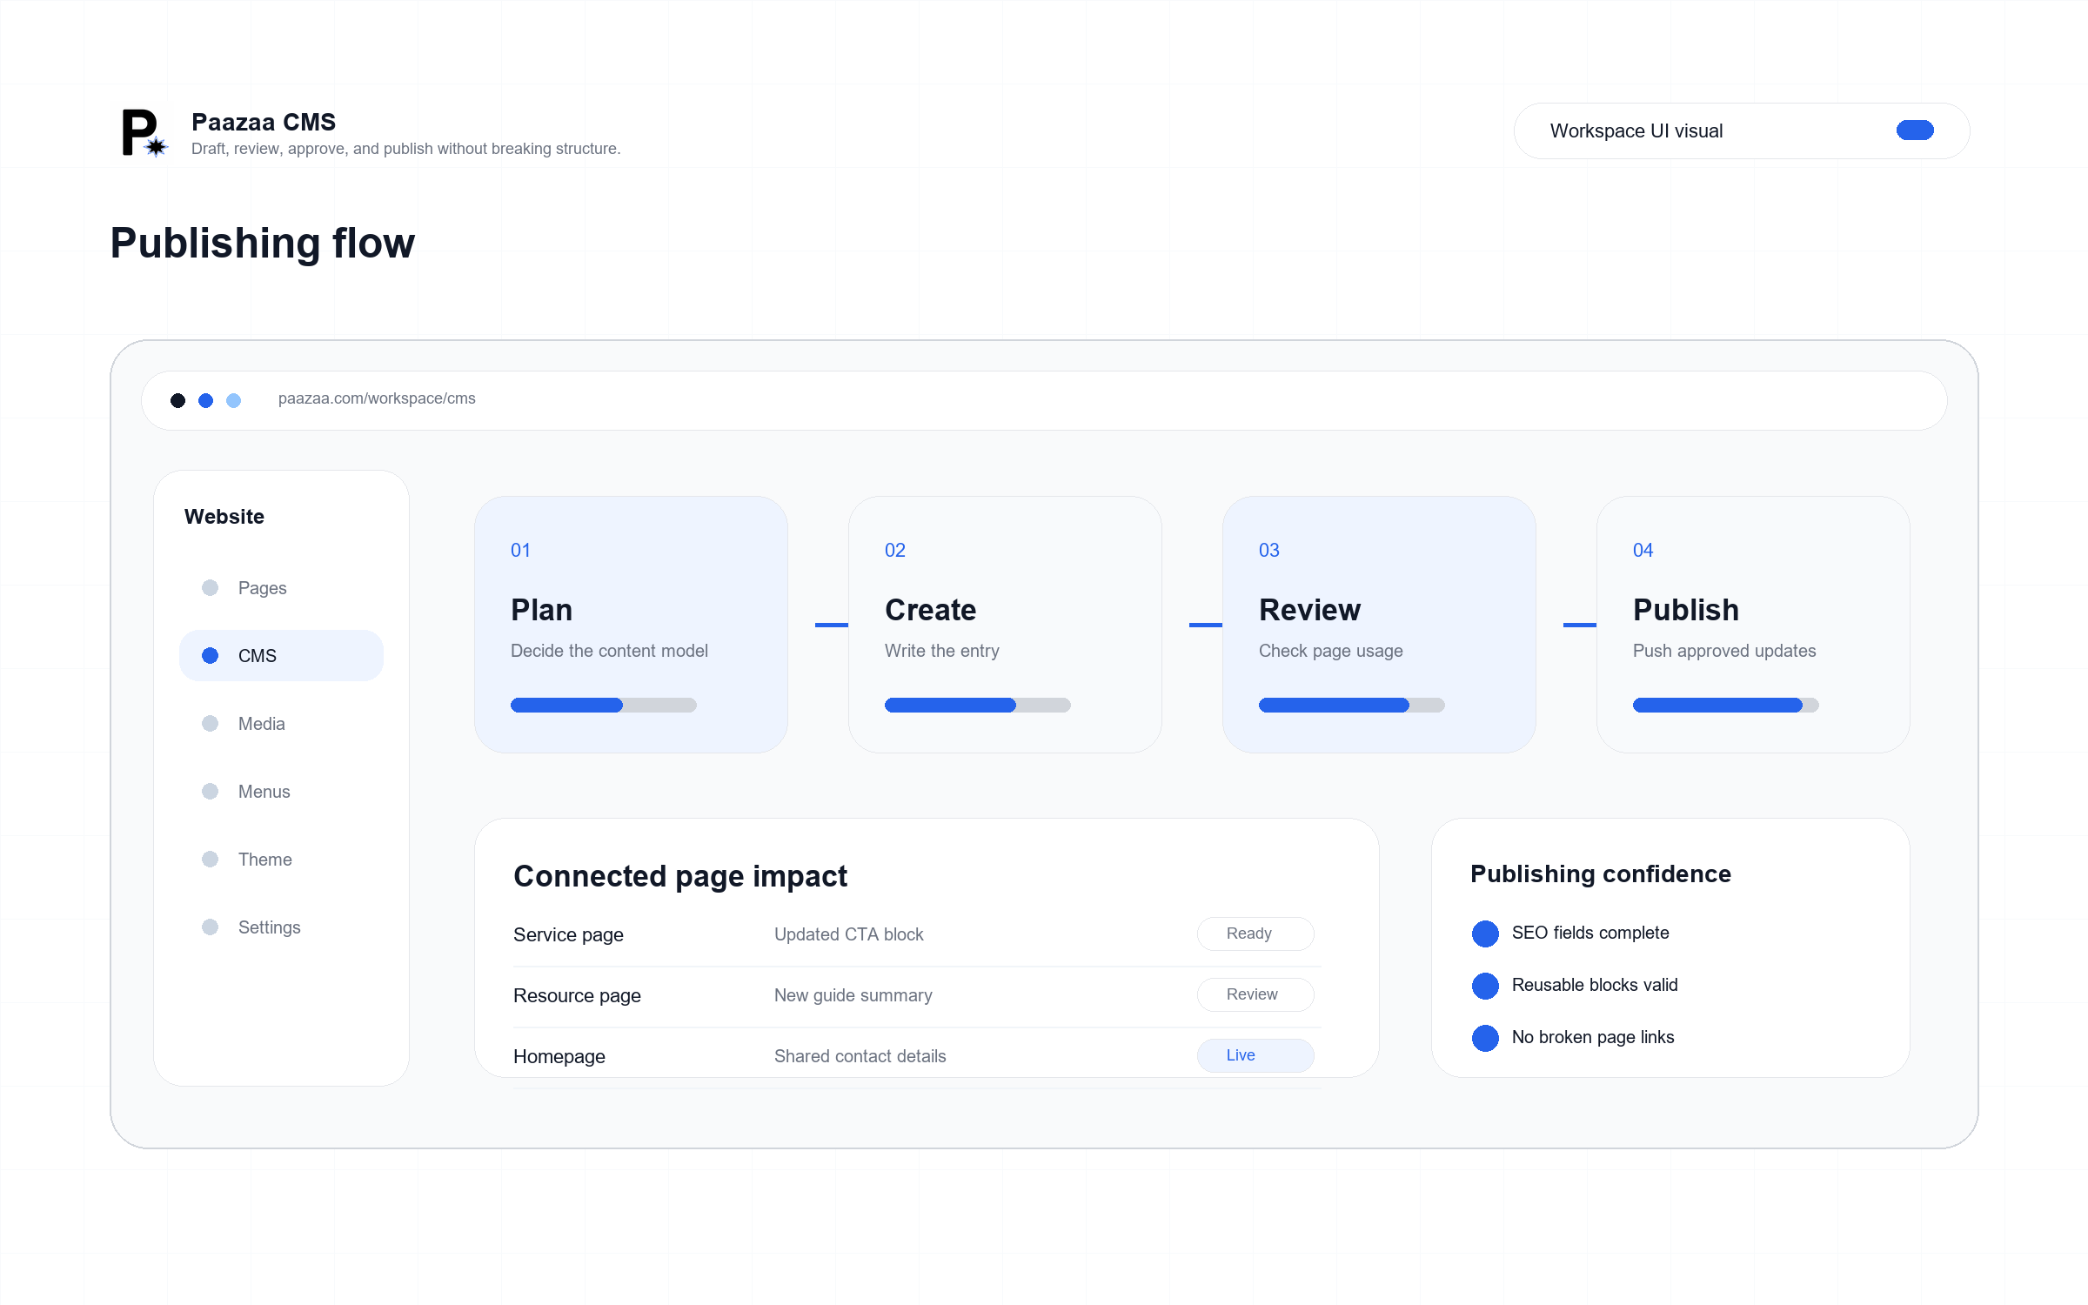This screenshot has height=1305, width=2088.
Task: Click the 'Check page usage' description
Action: coord(1331,651)
